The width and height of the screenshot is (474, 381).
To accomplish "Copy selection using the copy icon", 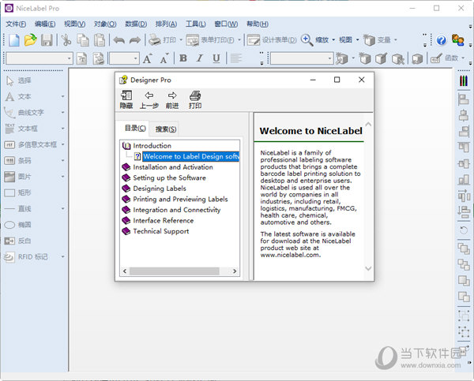I will click(82, 40).
